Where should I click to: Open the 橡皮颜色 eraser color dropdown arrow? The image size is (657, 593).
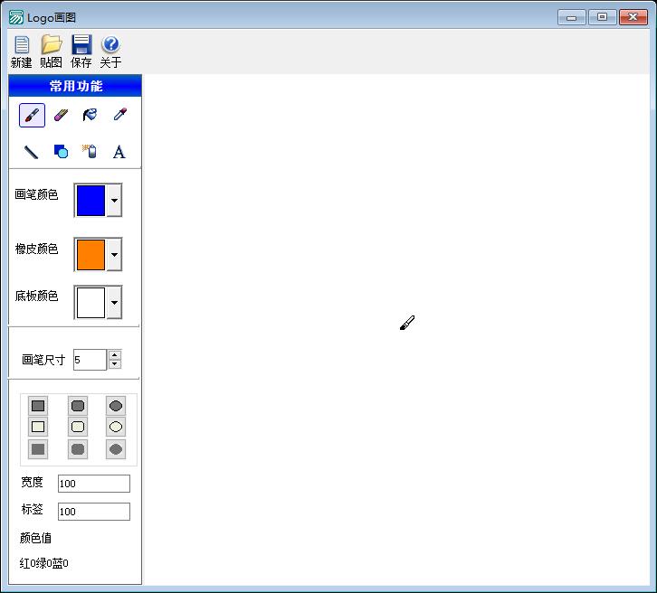pyautogui.click(x=114, y=254)
